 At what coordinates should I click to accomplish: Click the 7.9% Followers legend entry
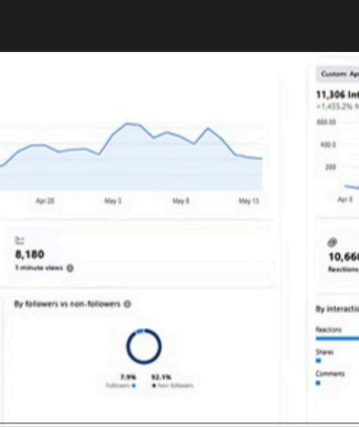121,381
